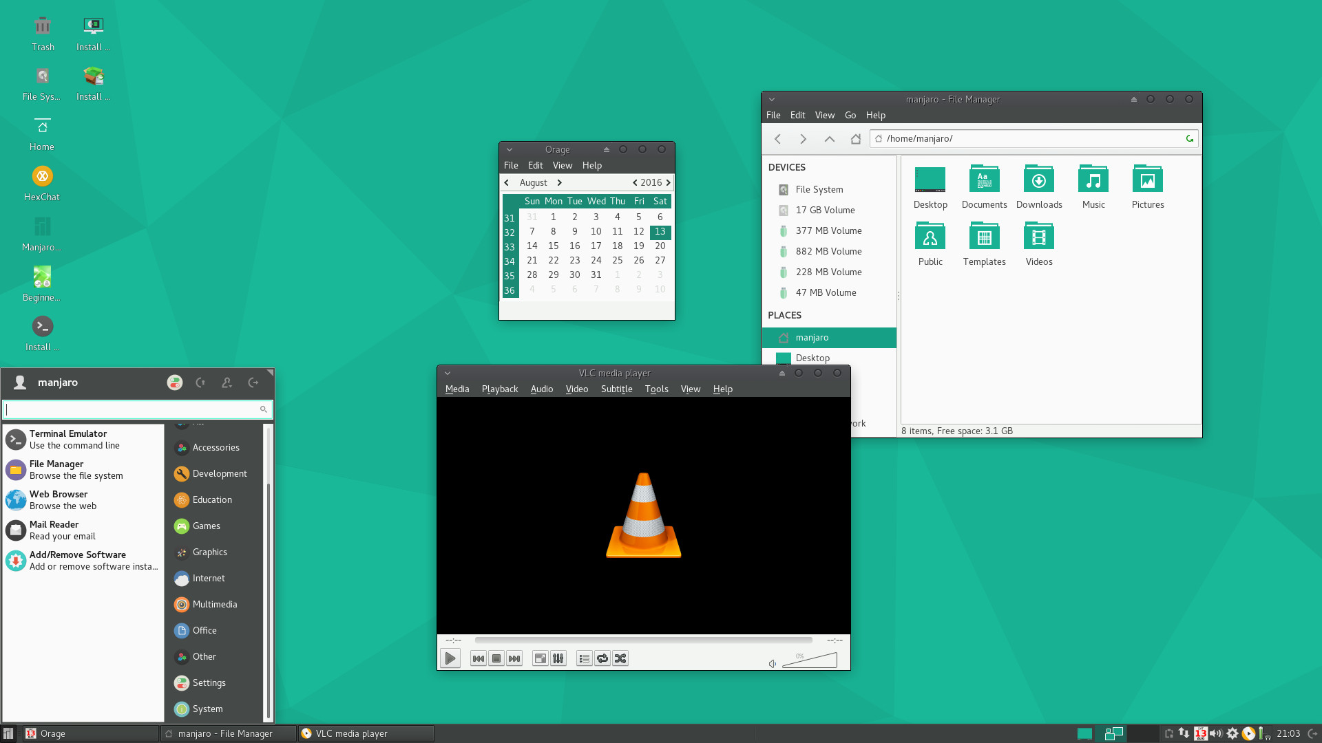Click the VLC volume slider
This screenshot has width=1322, height=743.
pyautogui.click(x=812, y=661)
